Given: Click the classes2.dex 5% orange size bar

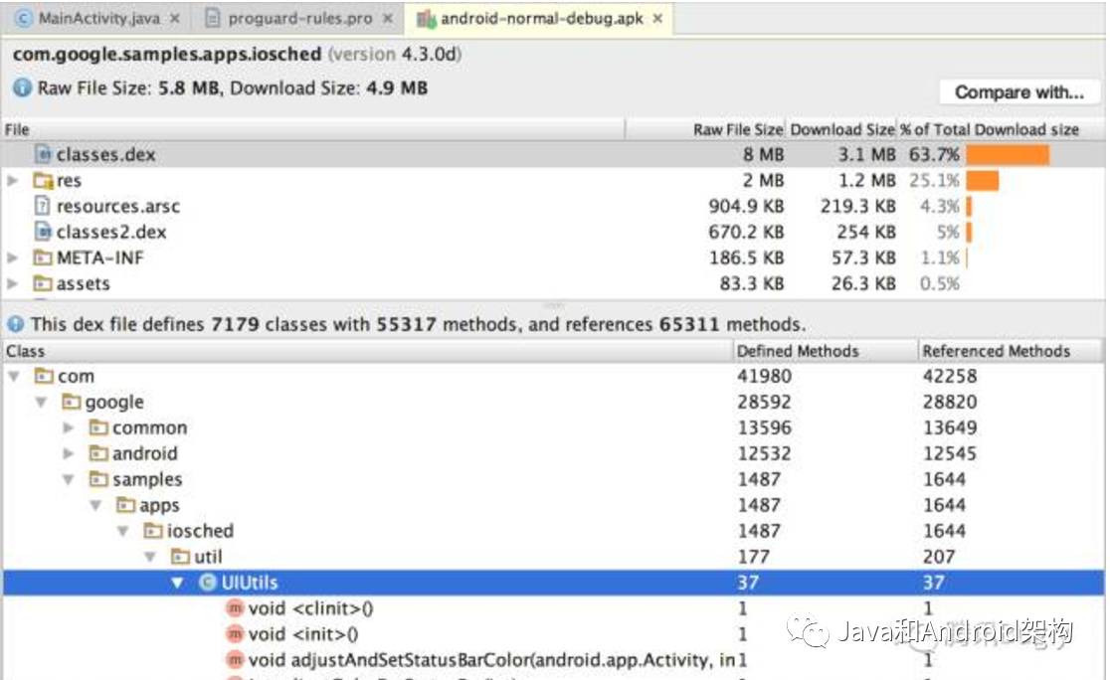Looking at the screenshot, I should 969,232.
